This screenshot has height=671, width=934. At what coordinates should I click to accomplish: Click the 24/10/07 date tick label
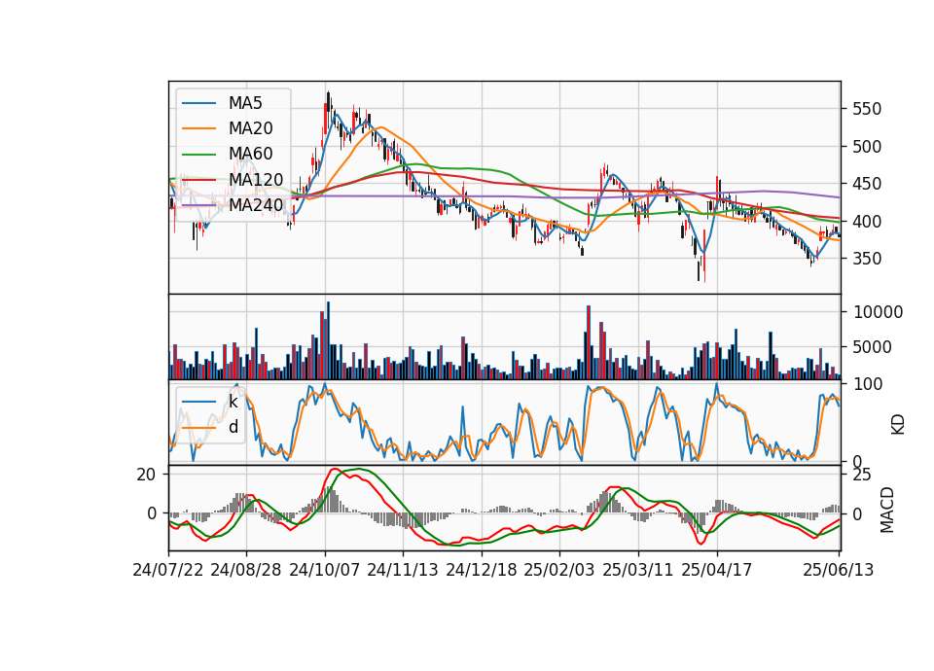point(325,570)
